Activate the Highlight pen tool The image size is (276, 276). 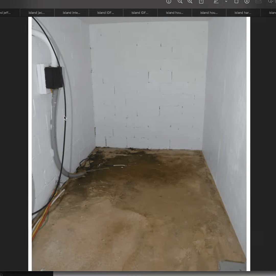click(216, 2)
